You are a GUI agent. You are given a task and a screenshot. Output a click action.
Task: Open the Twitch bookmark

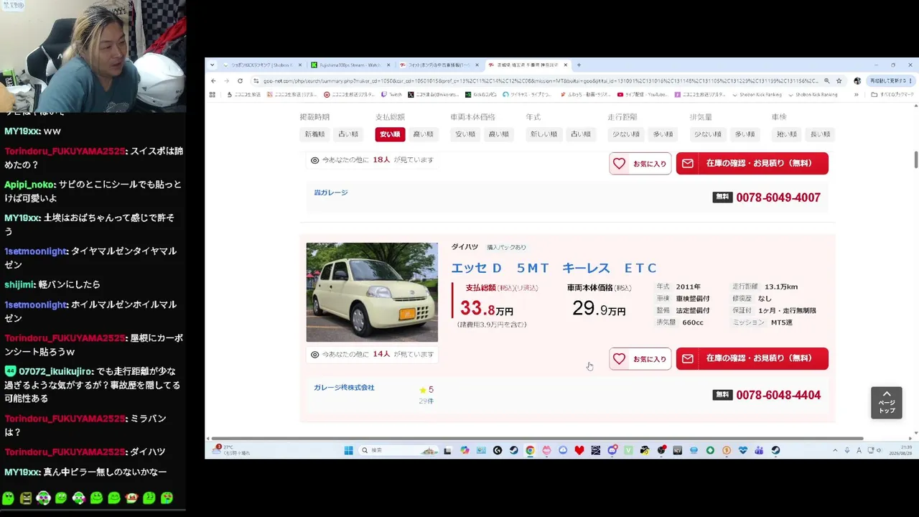(391, 94)
